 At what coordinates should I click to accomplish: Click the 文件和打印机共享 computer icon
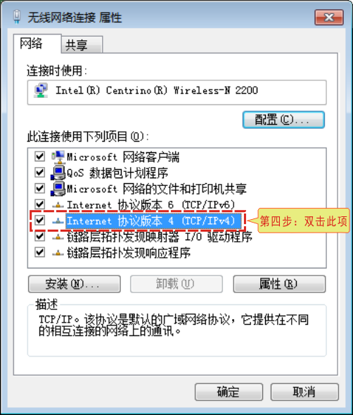coord(58,188)
